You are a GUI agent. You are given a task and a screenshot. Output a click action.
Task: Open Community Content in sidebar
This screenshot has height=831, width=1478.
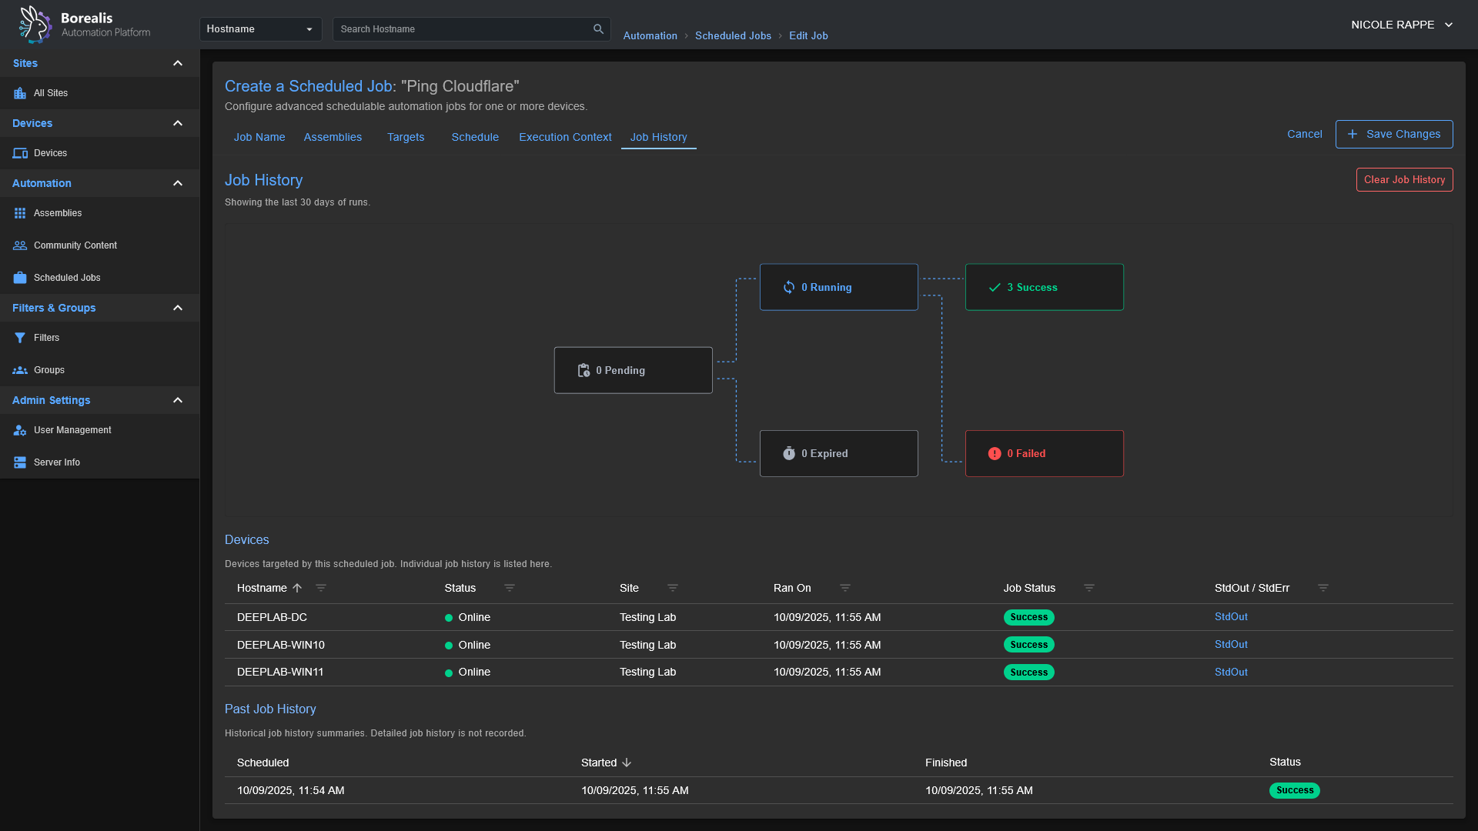(x=75, y=245)
